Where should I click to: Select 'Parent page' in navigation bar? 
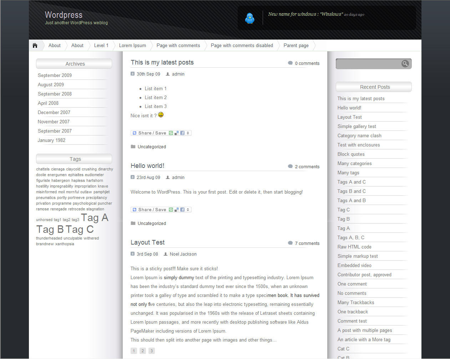[x=296, y=45]
